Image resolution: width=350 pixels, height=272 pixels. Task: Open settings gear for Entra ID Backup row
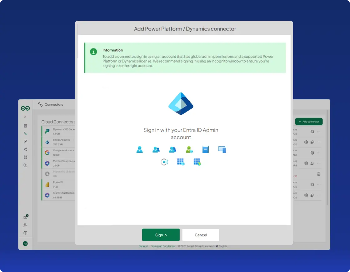coord(306,142)
